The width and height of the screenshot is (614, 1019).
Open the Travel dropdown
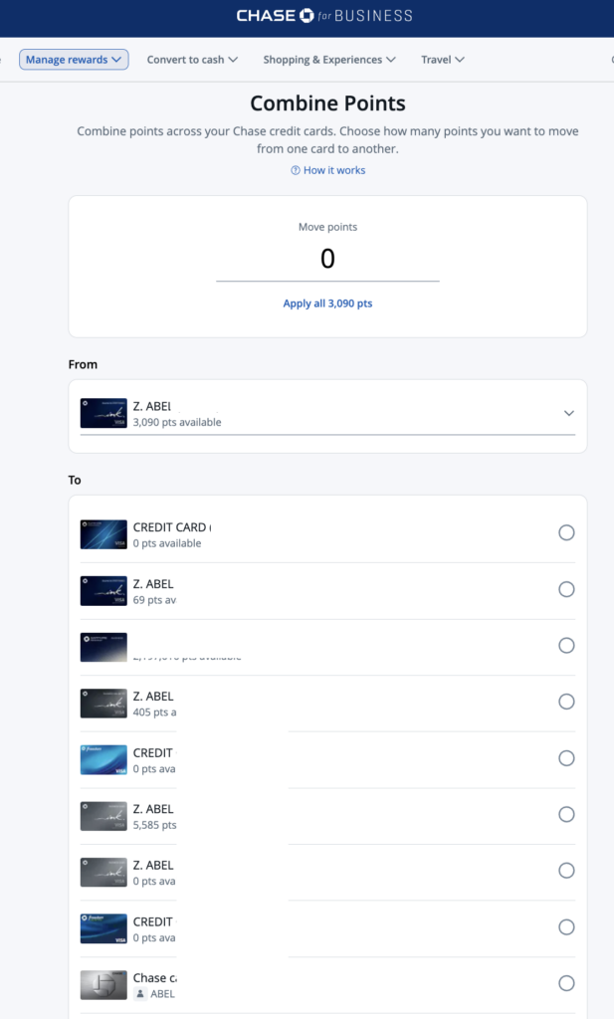coord(442,60)
